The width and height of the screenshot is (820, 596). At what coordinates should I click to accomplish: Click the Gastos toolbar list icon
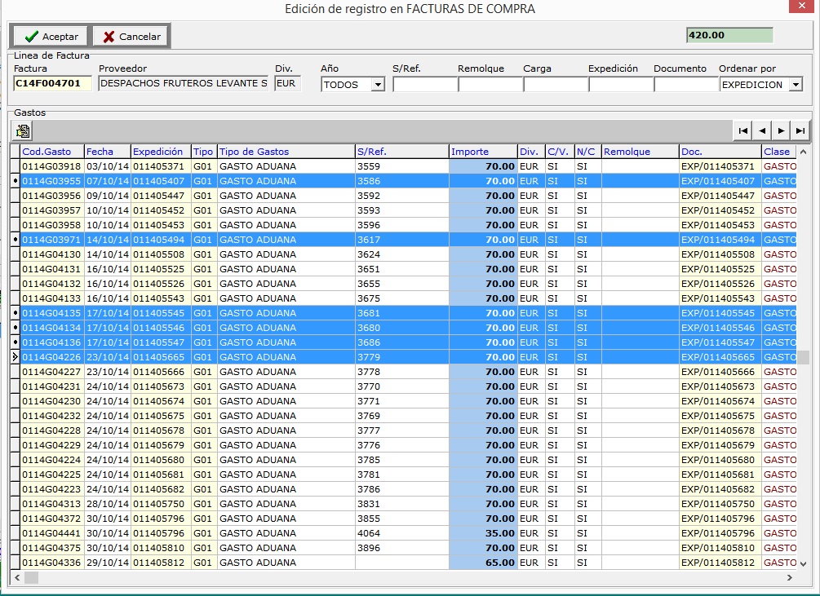coord(23,130)
